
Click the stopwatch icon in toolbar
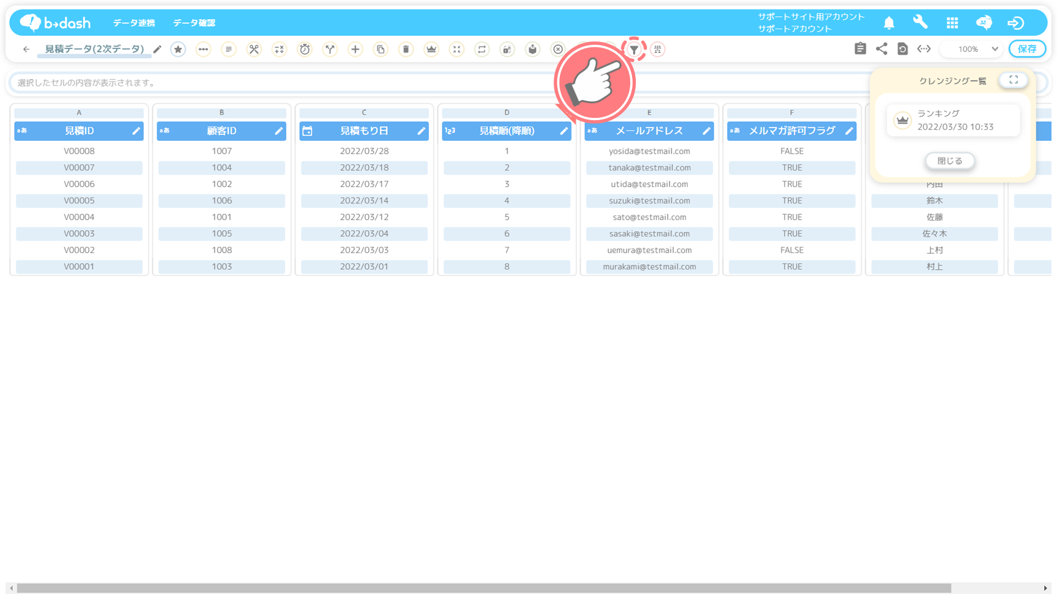tap(305, 50)
